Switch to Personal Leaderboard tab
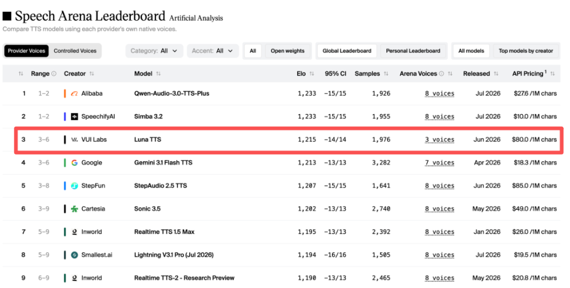Viewport: 570px width, 288px height. click(x=413, y=51)
